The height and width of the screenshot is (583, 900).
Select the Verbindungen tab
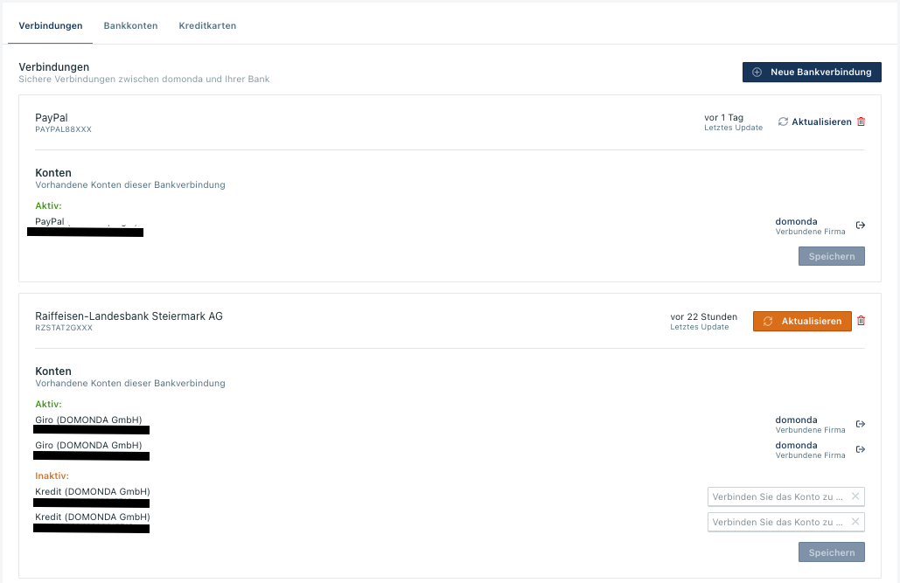pos(51,26)
